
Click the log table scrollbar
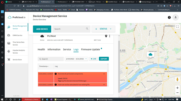tap(108, 75)
